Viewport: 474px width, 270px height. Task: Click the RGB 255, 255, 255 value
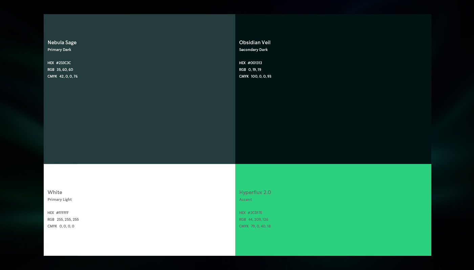63,219
